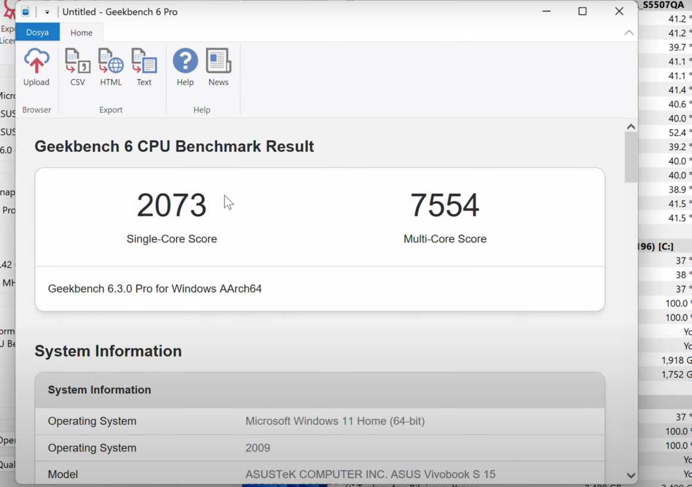
Task: Open the quick access toolbar dropdown arrow
Action: [x=47, y=13]
